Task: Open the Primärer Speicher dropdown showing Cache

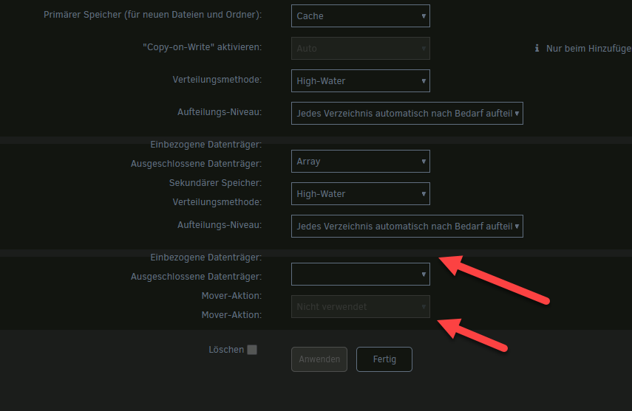Action: [x=360, y=16]
